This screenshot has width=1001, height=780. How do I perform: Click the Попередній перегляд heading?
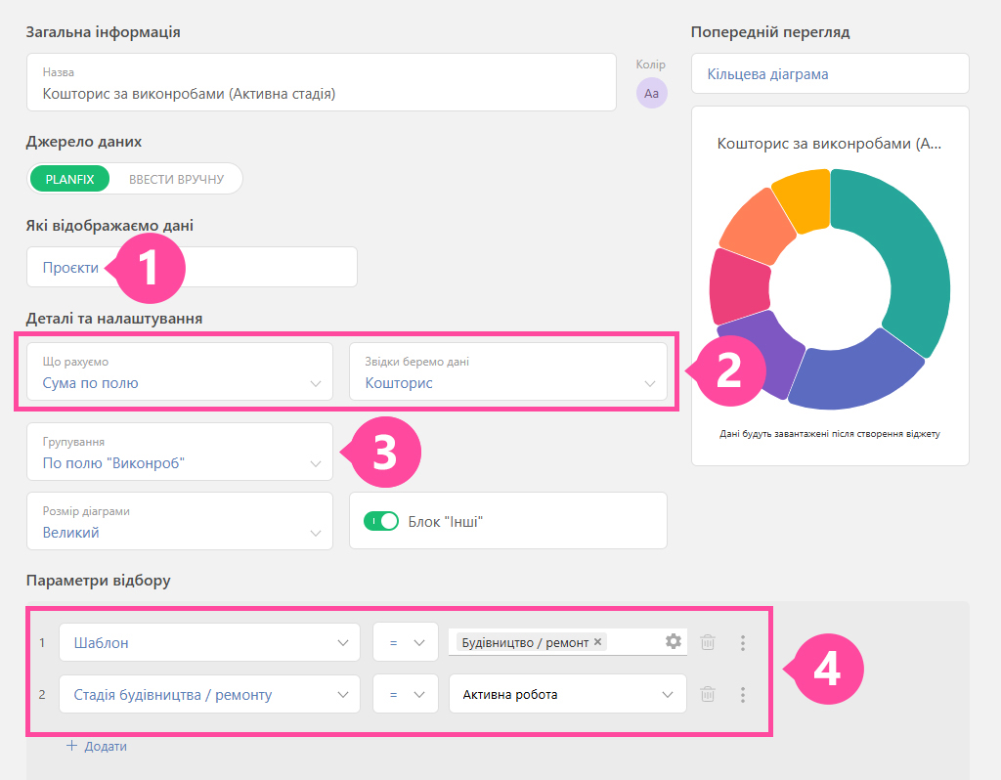770,32
